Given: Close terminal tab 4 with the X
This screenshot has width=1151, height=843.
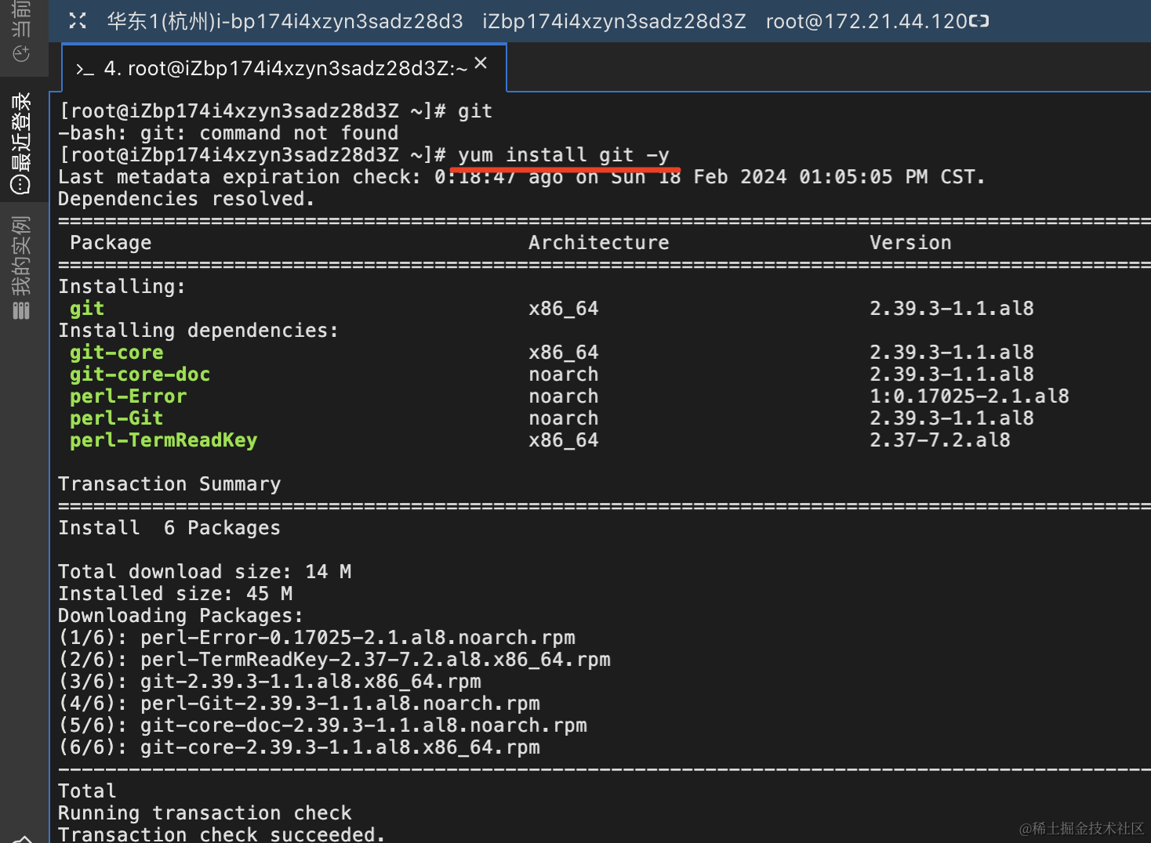Looking at the screenshot, I should 481,63.
